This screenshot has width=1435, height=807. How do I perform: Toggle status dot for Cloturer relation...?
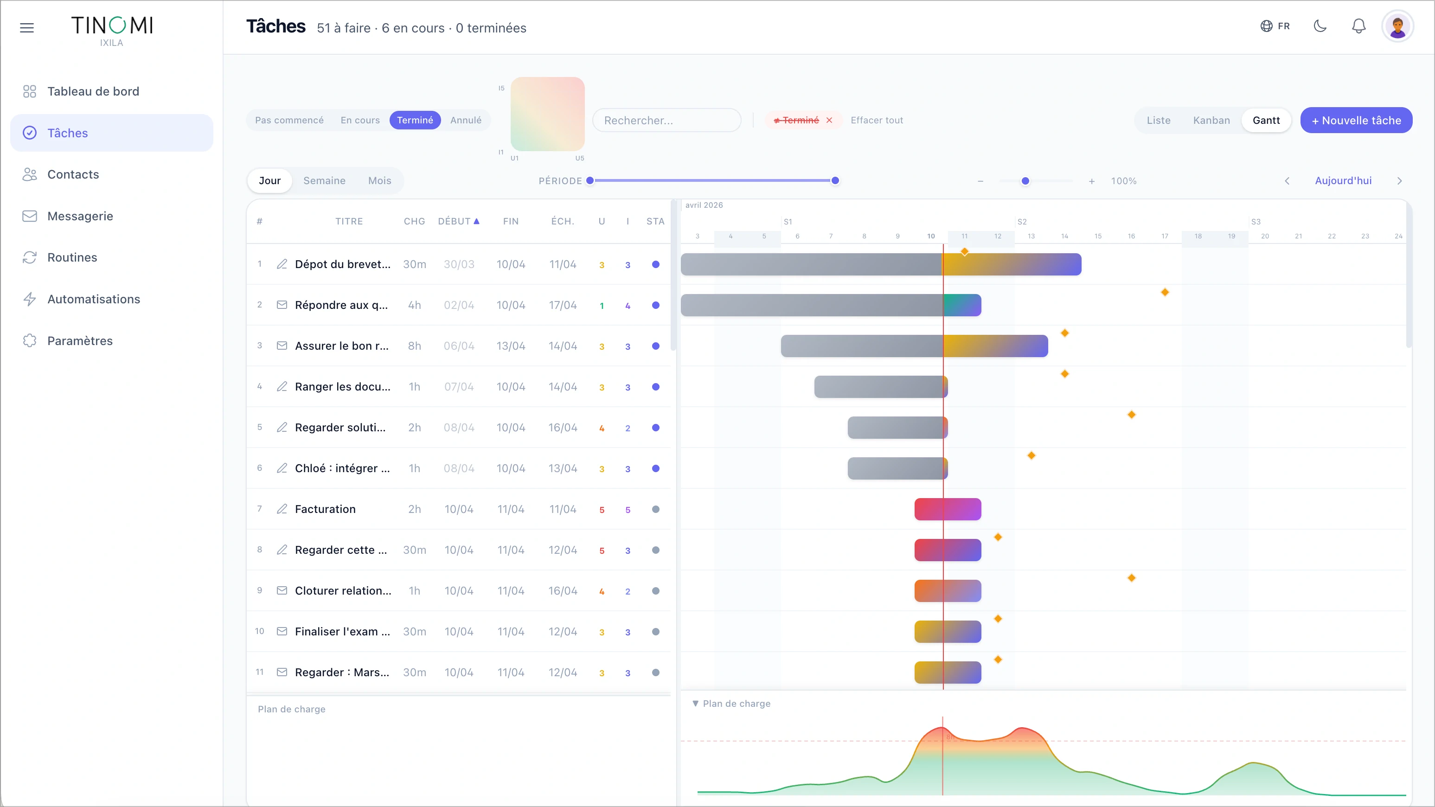click(656, 591)
